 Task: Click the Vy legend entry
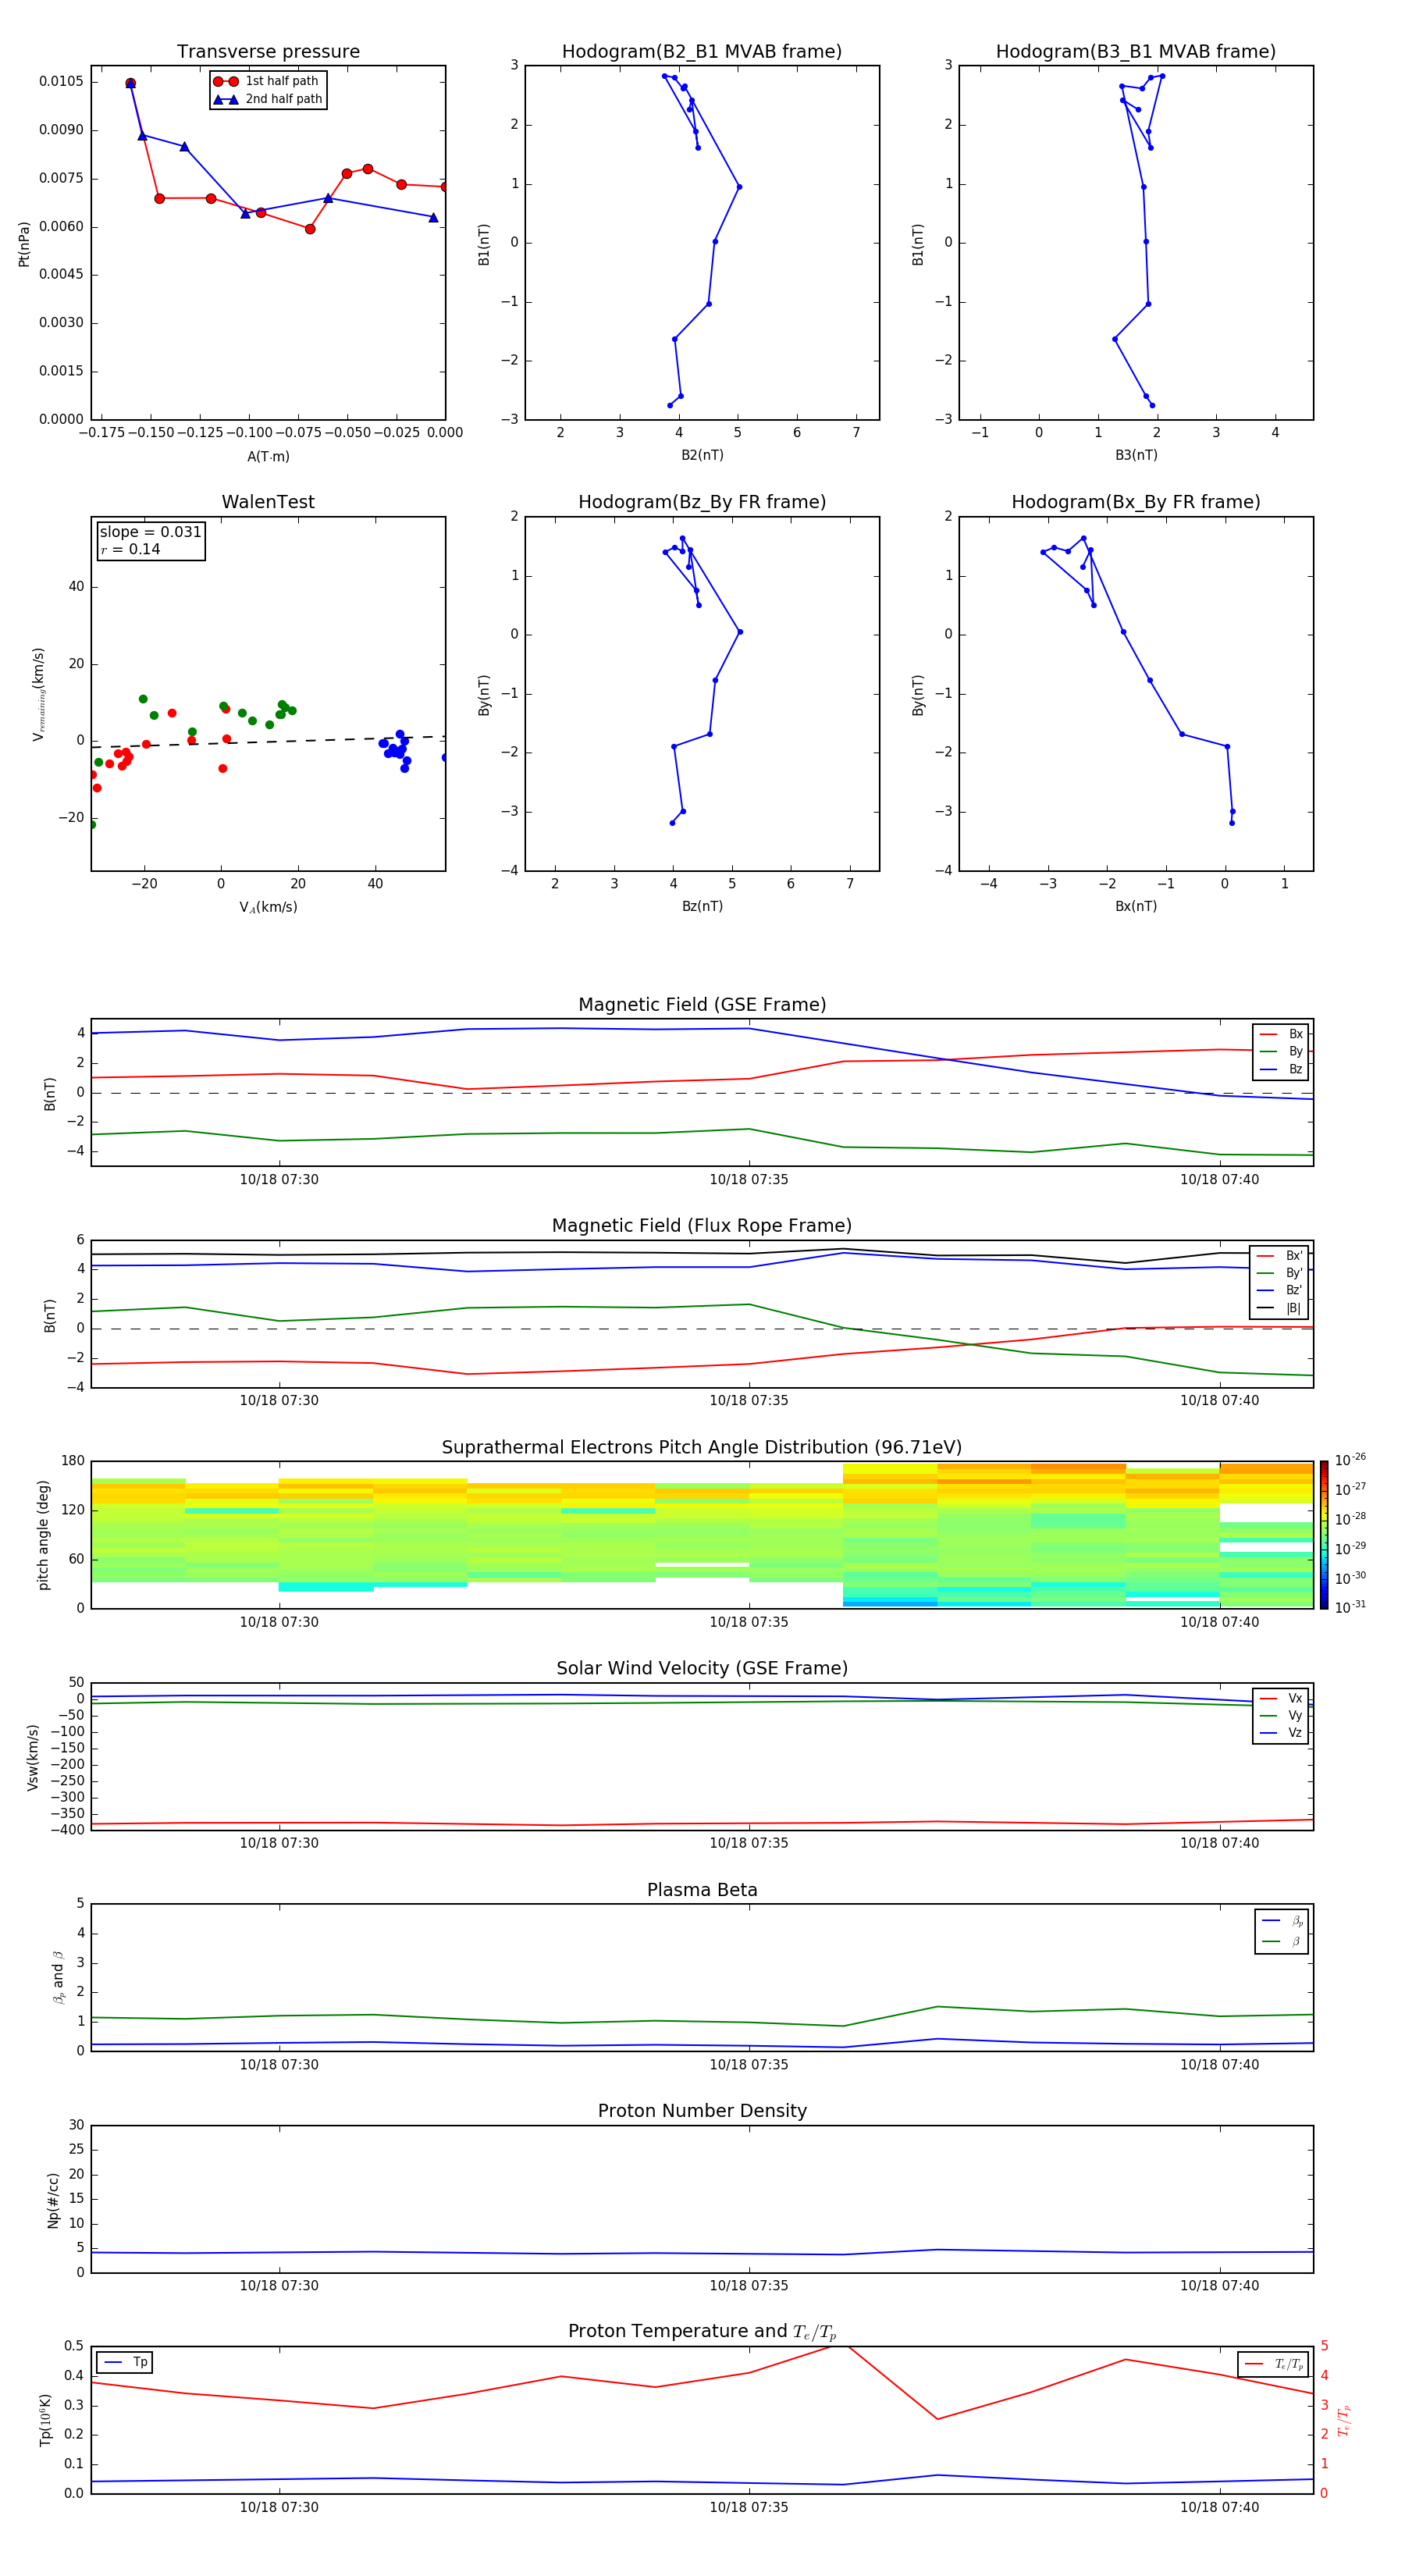point(1281,1715)
